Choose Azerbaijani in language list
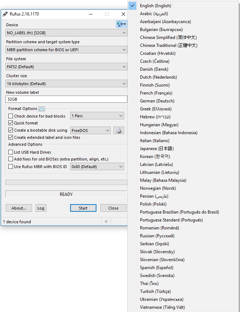240x312 pixels. point(183,22)
